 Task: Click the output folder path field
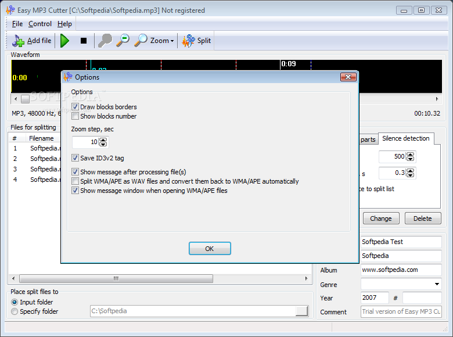point(193,311)
